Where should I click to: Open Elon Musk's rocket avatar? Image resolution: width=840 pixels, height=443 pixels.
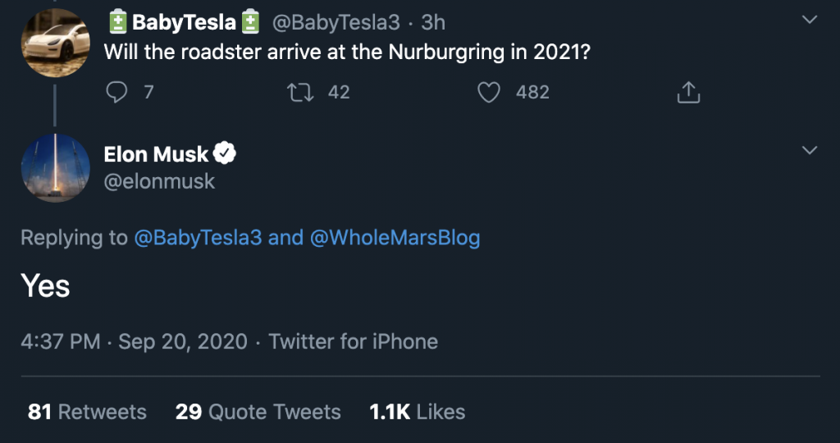[55, 168]
